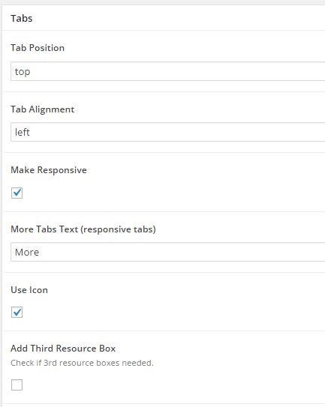Open the Tab Position dropdown
Image resolution: width=325 pixels, height=407 pixels.
(167, 71)
